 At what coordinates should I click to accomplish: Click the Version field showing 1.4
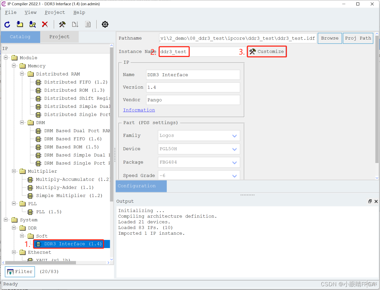[x=193, y=87]
